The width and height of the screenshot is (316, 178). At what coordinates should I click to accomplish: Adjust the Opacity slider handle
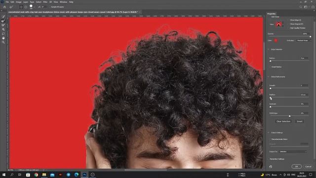tap(311, 37)
